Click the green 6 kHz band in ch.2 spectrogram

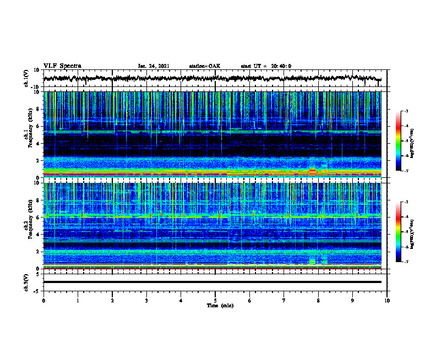(212, 216)
